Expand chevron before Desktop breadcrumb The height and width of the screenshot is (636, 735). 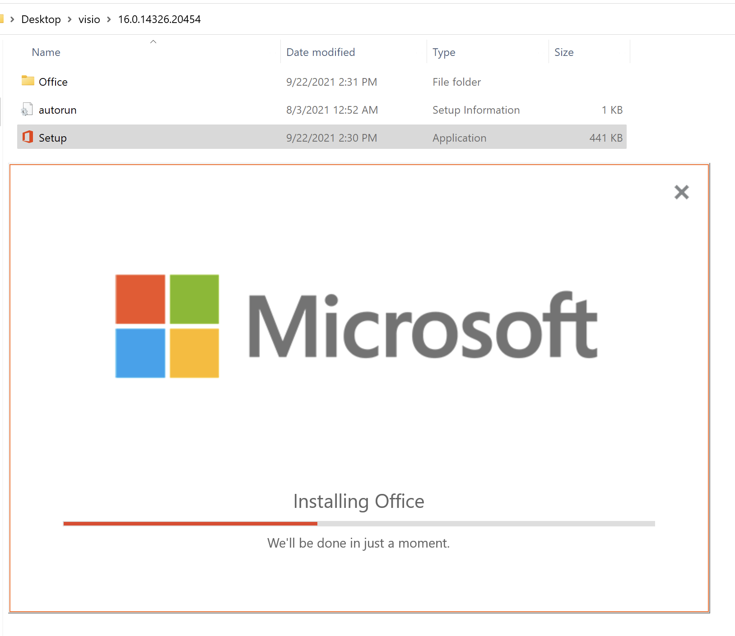pyautogui.click(x=12, y=19)
